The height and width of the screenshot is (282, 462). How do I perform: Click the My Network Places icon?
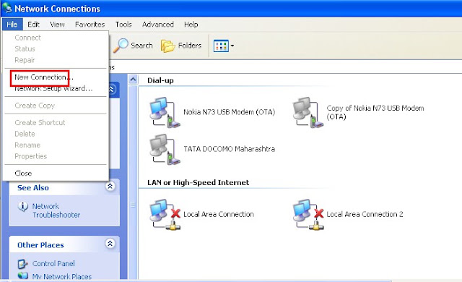pos(22,275)
